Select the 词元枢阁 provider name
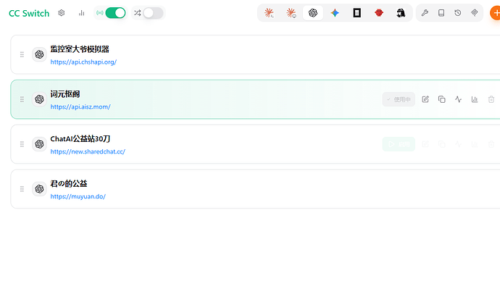The width and height of the screenshot is (500, 307). pos(65,94)
